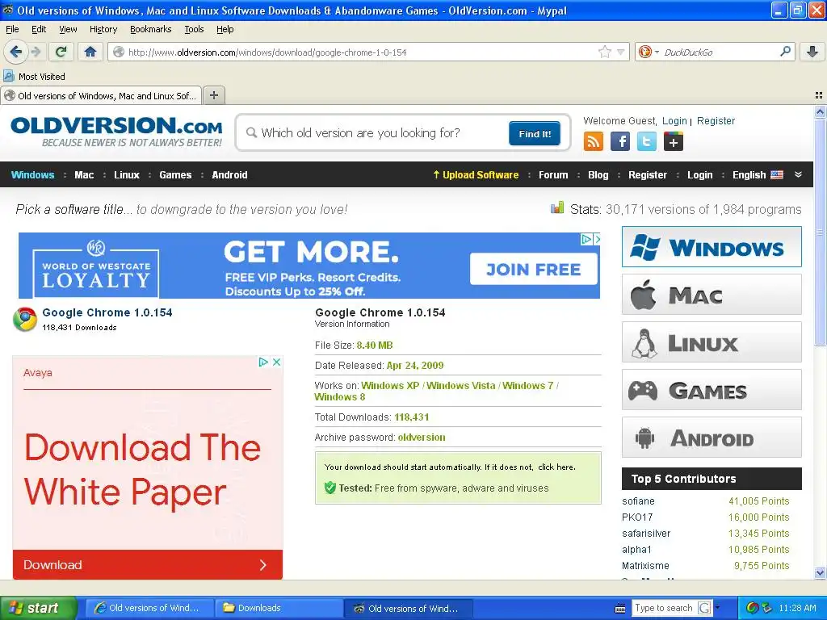Focus the taskbar Type to search box
827x620 pixels.
664,608
